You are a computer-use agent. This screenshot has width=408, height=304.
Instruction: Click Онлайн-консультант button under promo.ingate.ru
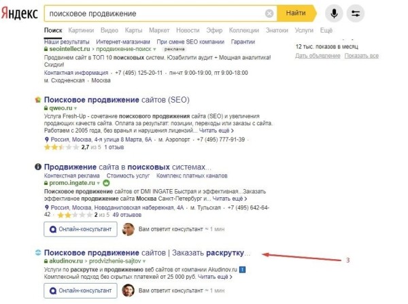80,229
